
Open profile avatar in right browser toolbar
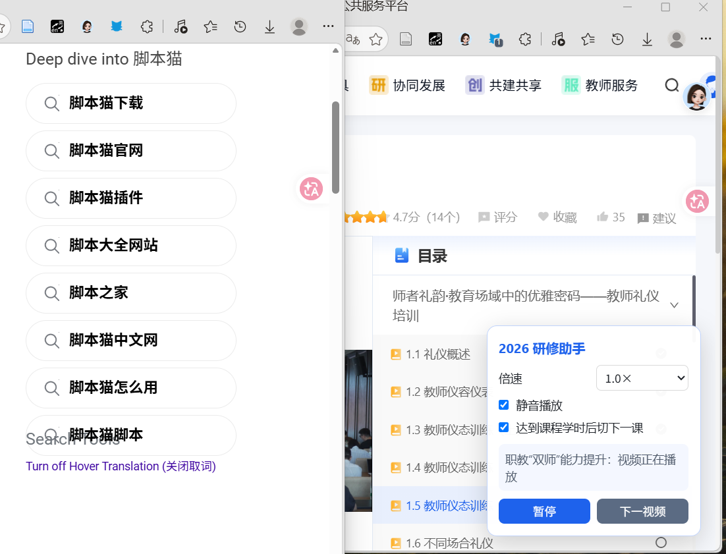tap(677, 40)
